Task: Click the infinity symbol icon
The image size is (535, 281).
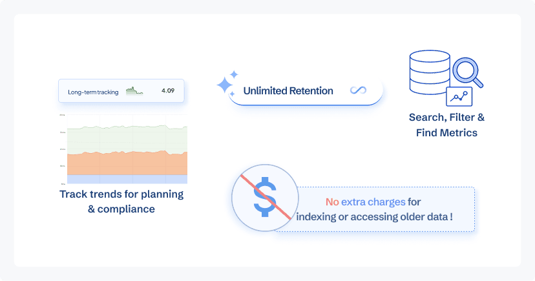Action: click(x=358, y=91)
